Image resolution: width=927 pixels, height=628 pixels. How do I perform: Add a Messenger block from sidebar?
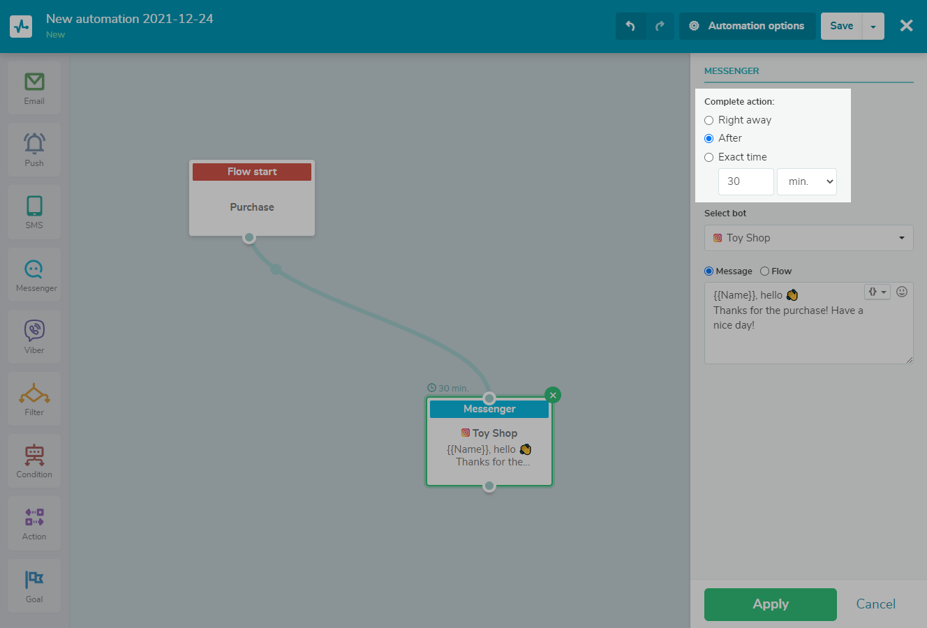(x=34, y=274)
